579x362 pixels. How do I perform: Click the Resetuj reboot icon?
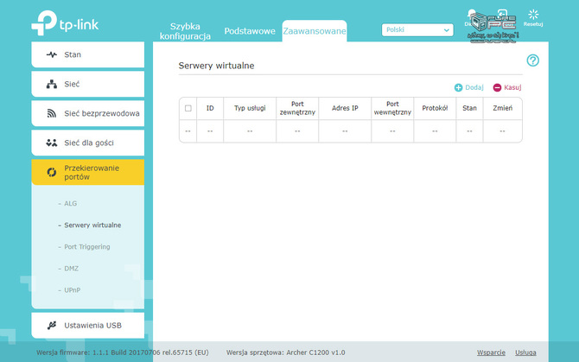533,15
